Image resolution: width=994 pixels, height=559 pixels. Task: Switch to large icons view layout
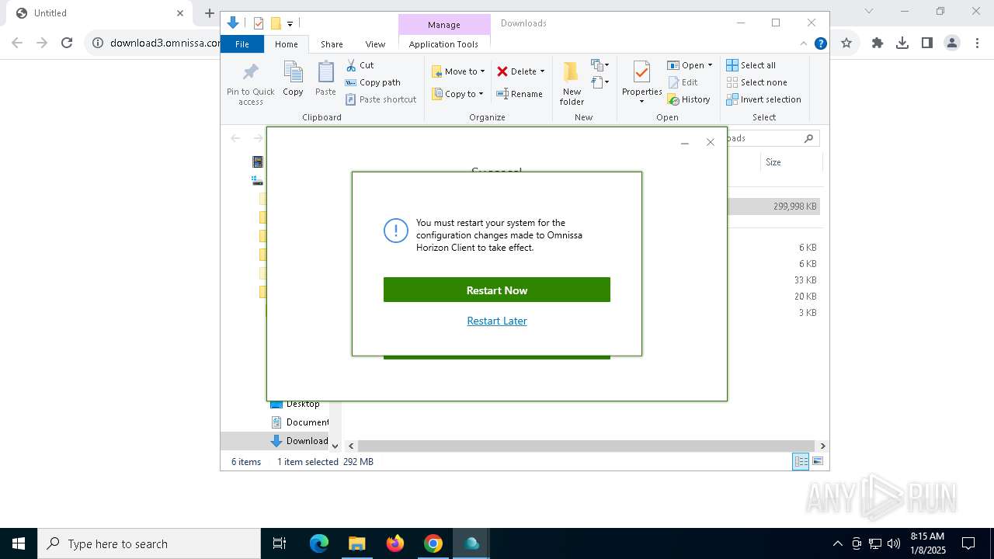[x=818, y=461]
